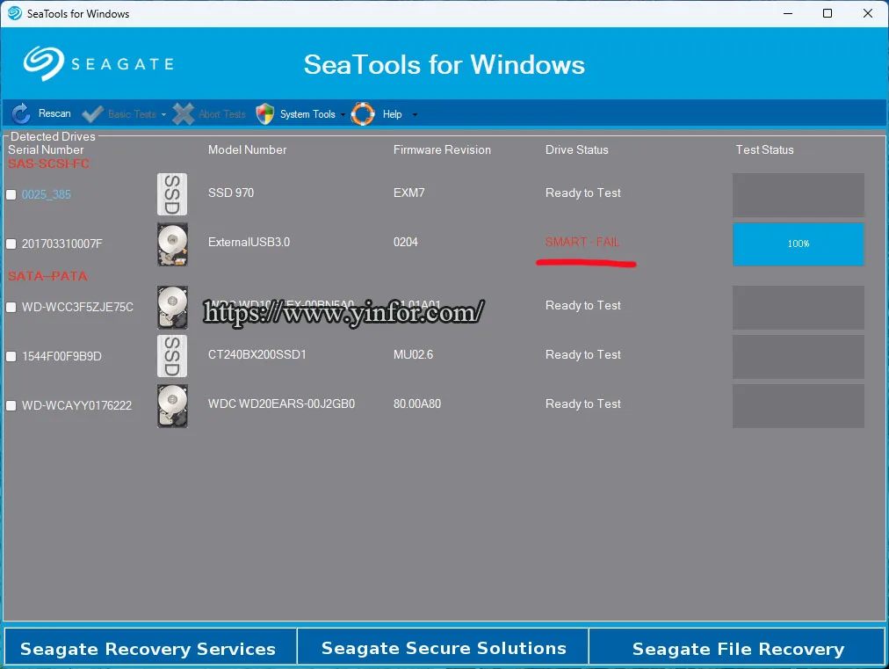Click the SeaTools title bar app icon

tap(15, 13)
